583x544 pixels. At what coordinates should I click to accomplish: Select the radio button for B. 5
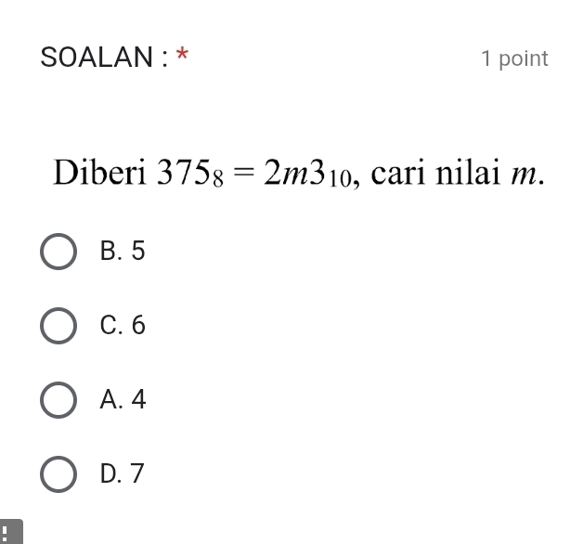pos(59,253)
